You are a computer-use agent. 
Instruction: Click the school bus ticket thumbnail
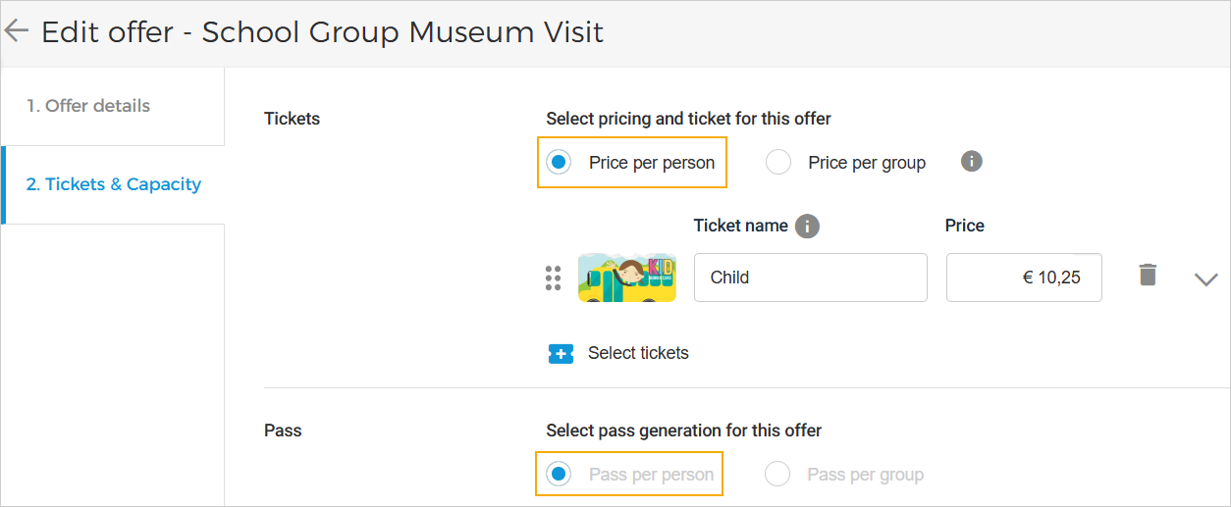pos(626,278)
